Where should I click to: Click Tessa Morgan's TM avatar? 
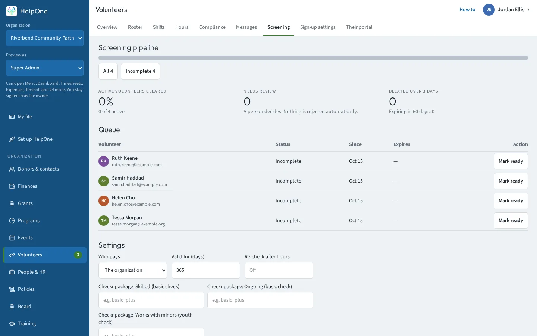[104, 221]
